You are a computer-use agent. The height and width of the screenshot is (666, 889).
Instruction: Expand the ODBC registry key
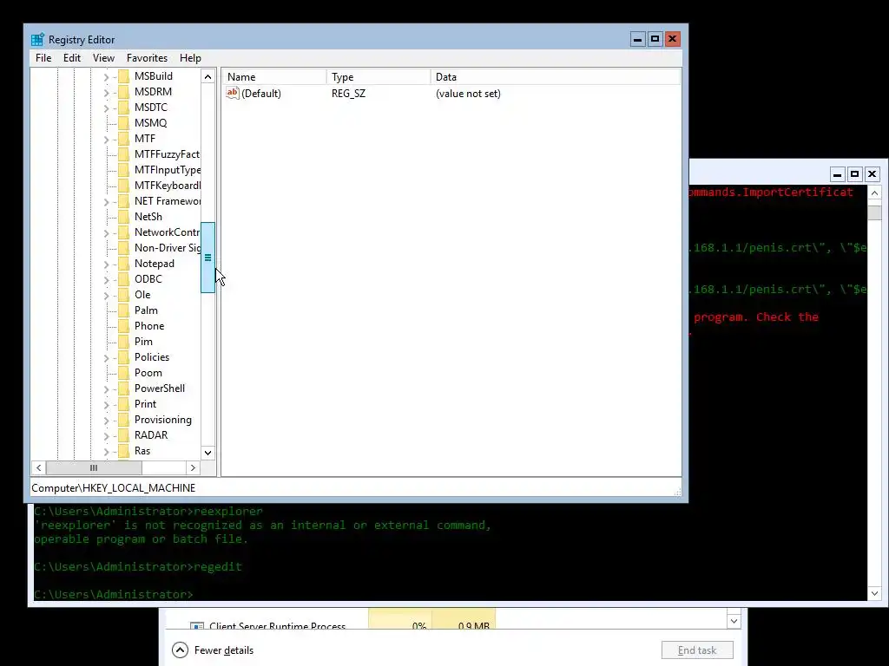[x=106, y=280]
